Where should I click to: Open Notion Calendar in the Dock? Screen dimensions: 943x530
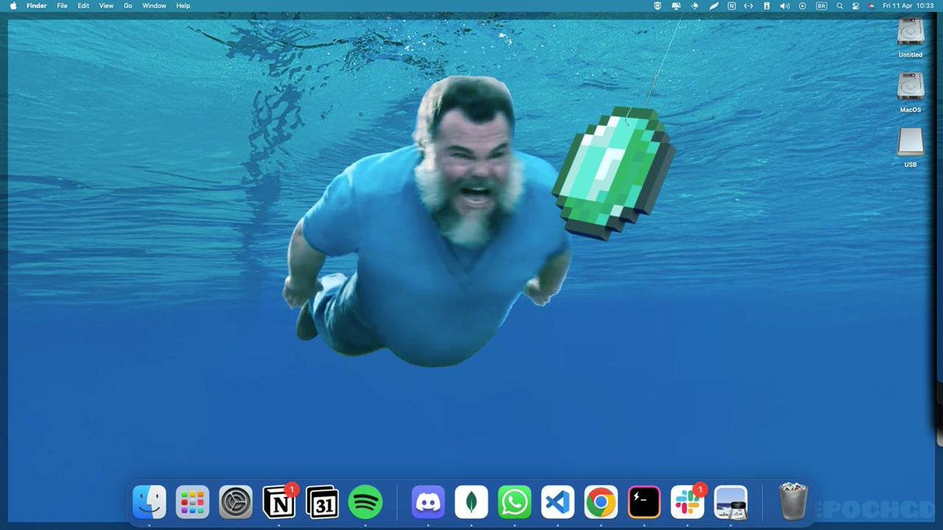coord(322,502)
